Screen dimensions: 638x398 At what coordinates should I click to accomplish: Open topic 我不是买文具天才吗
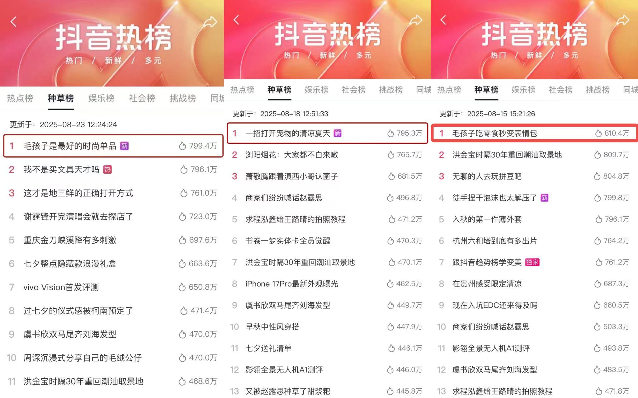61,170
